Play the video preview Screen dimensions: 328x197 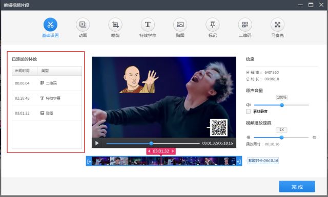coord(97,143)
